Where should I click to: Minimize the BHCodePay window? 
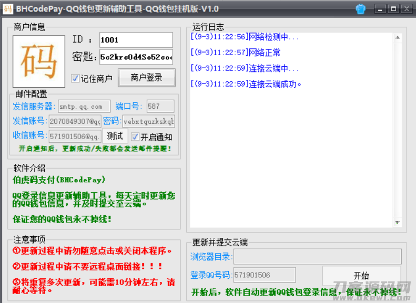click(x=380, y=9)
